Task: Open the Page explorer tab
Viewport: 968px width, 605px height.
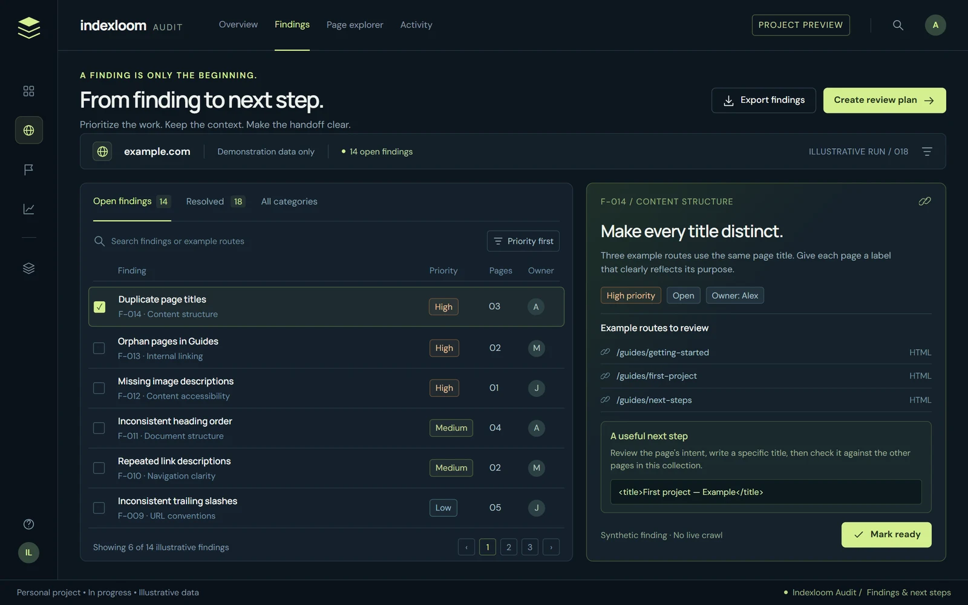Action: (x=355, y=25)
